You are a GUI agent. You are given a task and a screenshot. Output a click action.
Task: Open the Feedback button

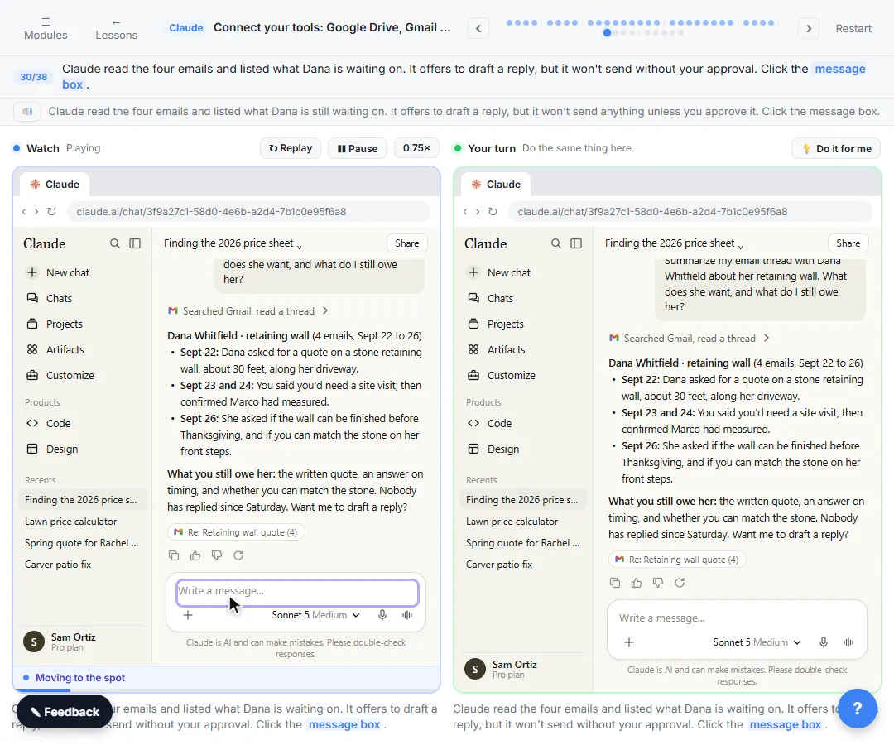65,711
